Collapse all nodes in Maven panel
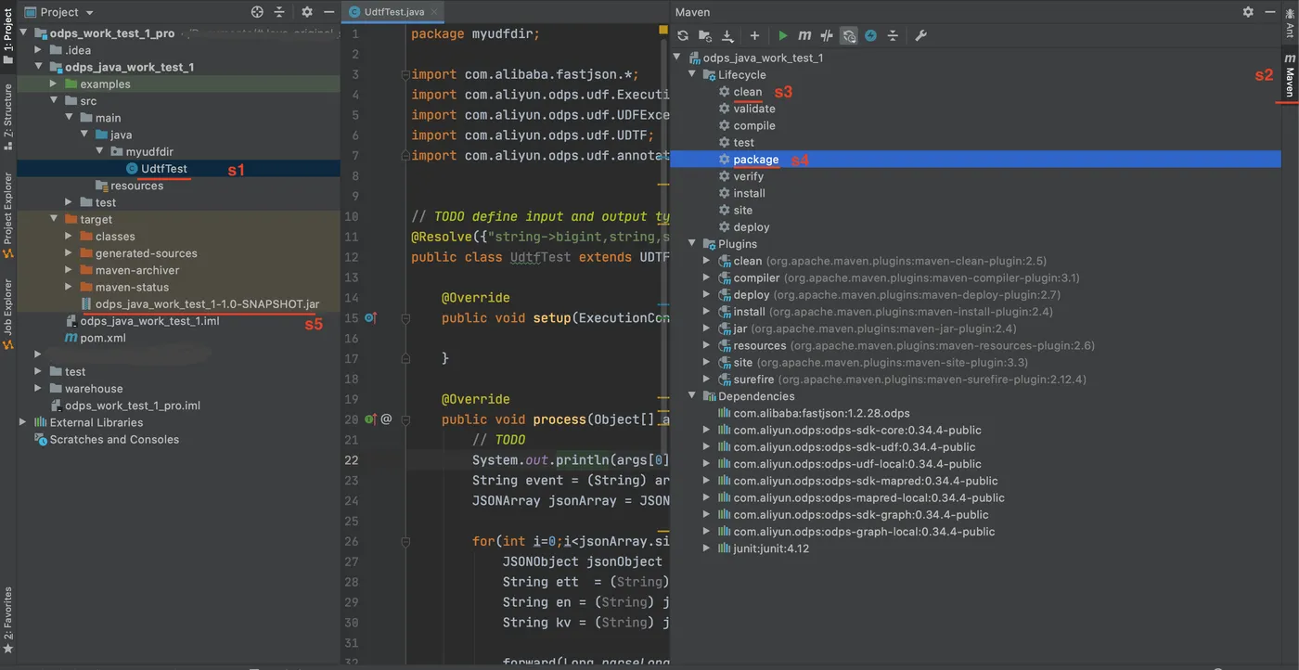This screenshot has height=670, width=1299. pyautogui.click(x=893, y=35)
